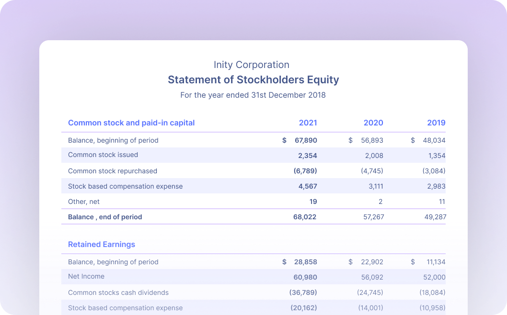
Task: Select the 2019 column header
Action: tap(436, 123)
